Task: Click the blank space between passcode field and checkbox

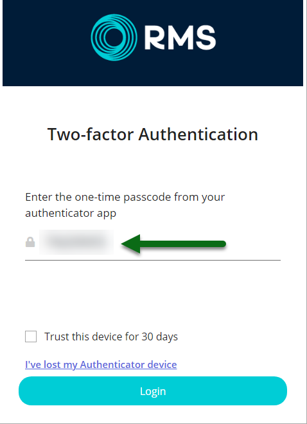Action: (153, 295)
